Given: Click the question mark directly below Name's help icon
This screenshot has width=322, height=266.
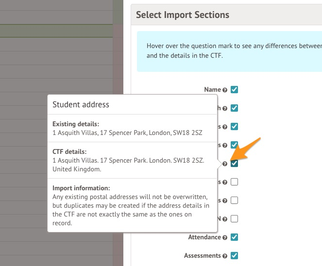Looking at the screenshot, I should click(x=225, y=108).
